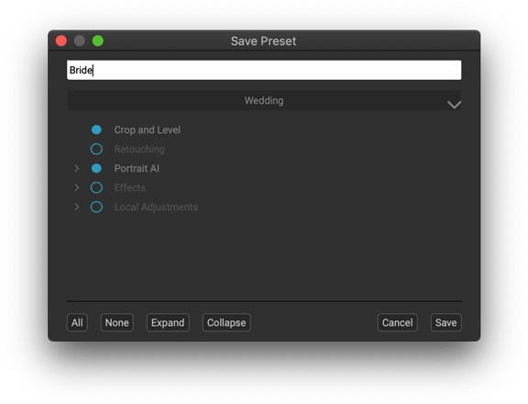Cancel saving the preset
Screen dimensions: 528x404
coord(397,322)
